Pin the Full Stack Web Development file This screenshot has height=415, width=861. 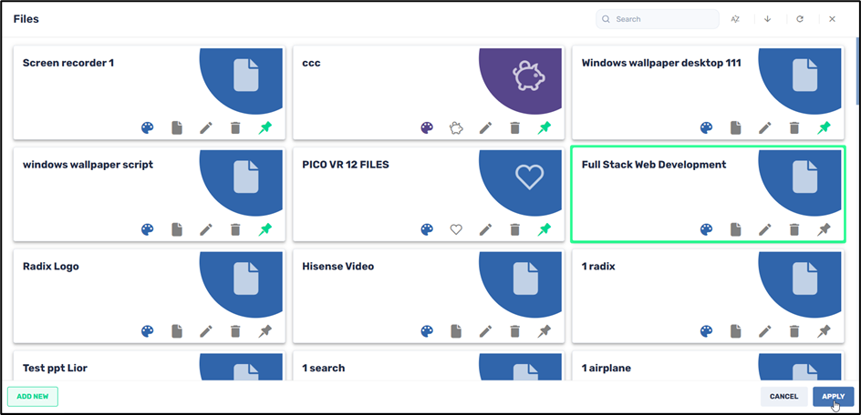tap(824, 230)
